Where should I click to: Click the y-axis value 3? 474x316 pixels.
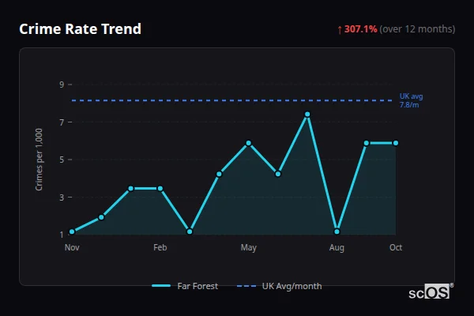tap(62, 197)
